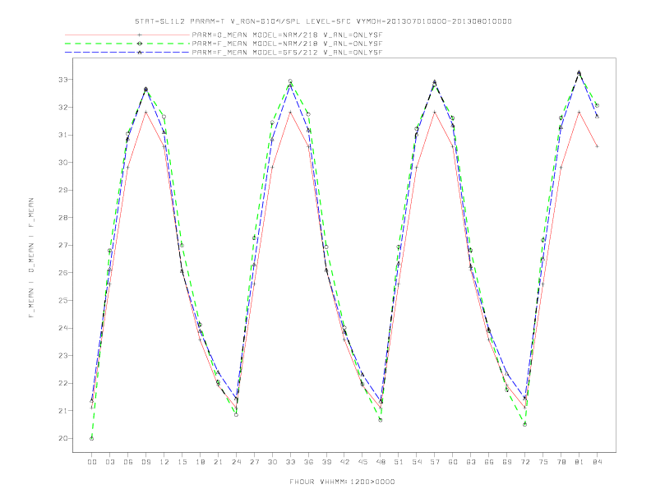Click green circle data point at hour 72
Image resolution: width=651 pixels, height=503 pixels.
click(524, 425)
